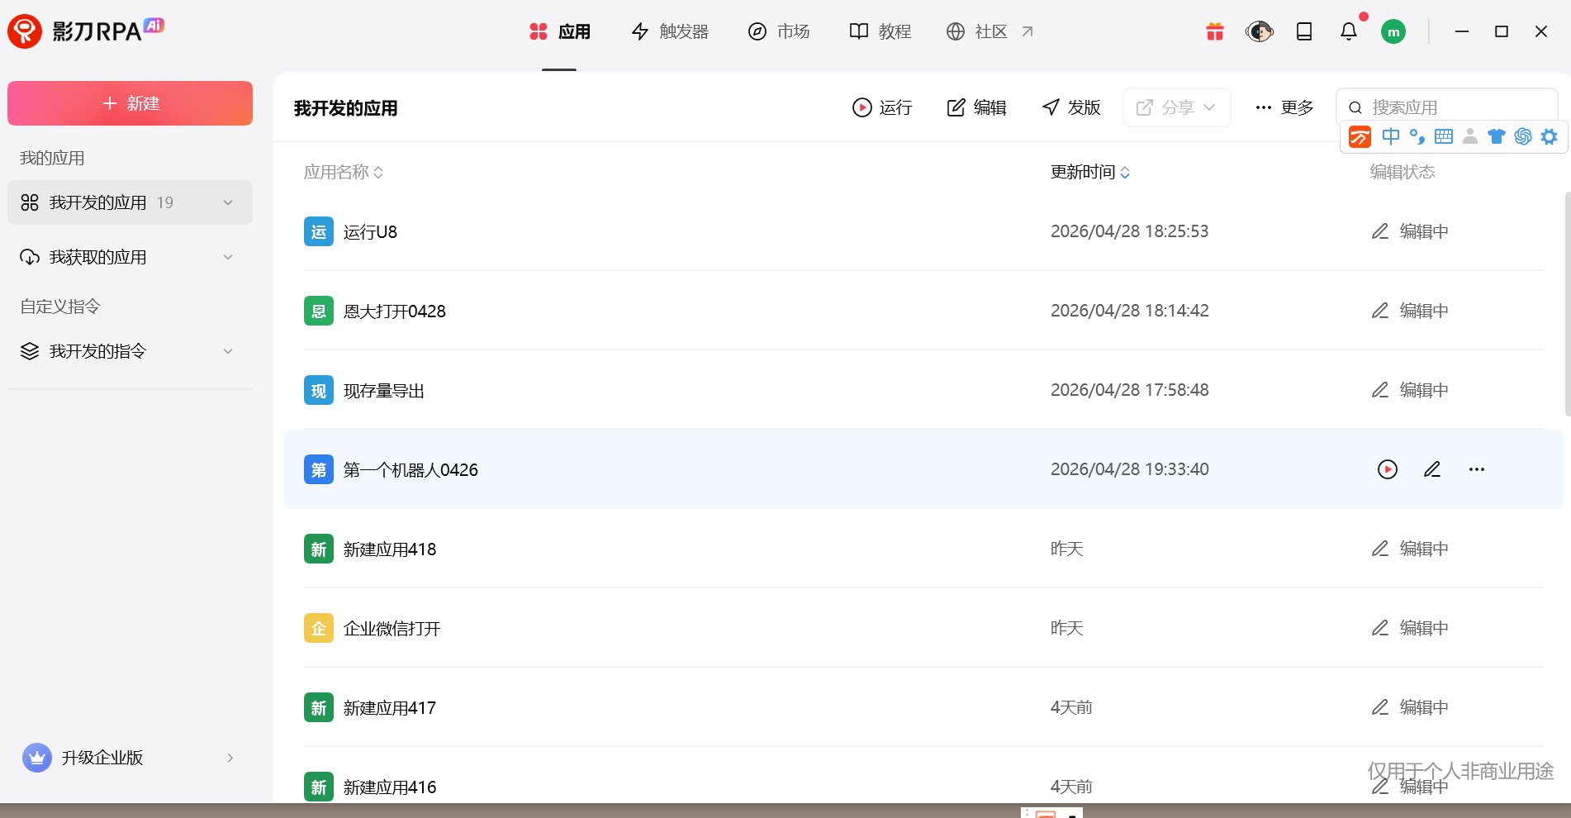
Task: Expand the 我获取的应用 section
Action: (228, 257)
